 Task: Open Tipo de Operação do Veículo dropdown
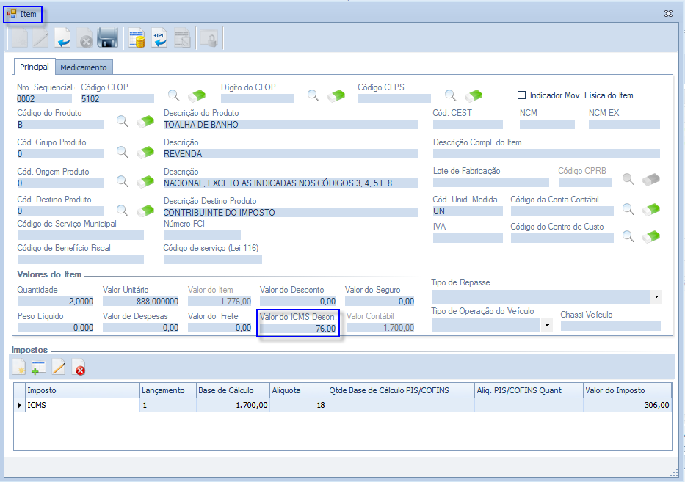pos(546,326)
